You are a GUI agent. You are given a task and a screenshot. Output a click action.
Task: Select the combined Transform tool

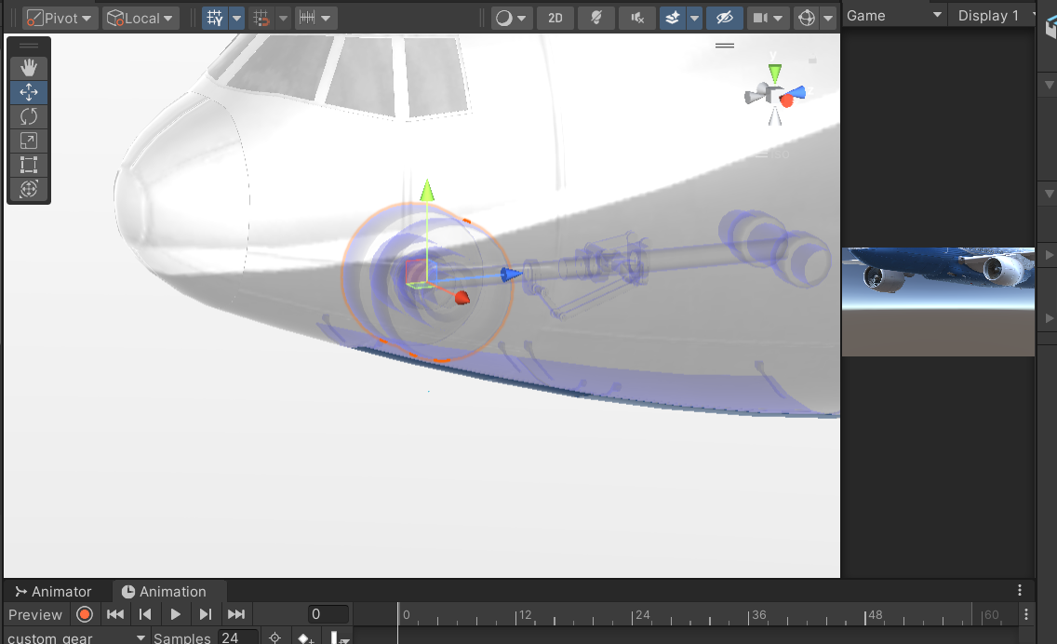28,189
